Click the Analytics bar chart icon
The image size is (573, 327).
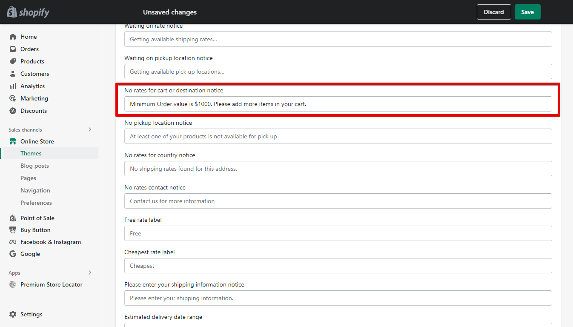[x=13, y=86]
